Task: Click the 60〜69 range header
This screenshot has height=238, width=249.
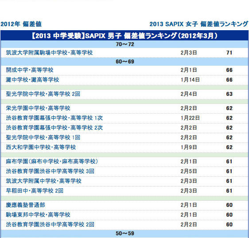Action: pos(125,62)
